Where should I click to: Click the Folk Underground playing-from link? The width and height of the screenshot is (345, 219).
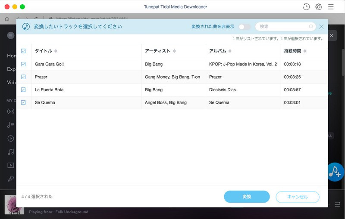click(72, 212)
